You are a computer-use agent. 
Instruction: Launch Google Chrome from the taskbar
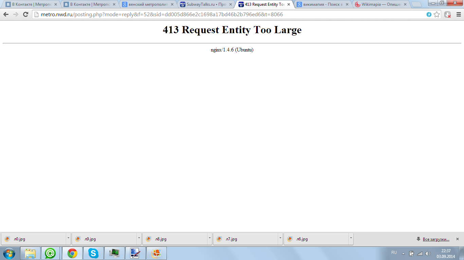pos(72,253)
